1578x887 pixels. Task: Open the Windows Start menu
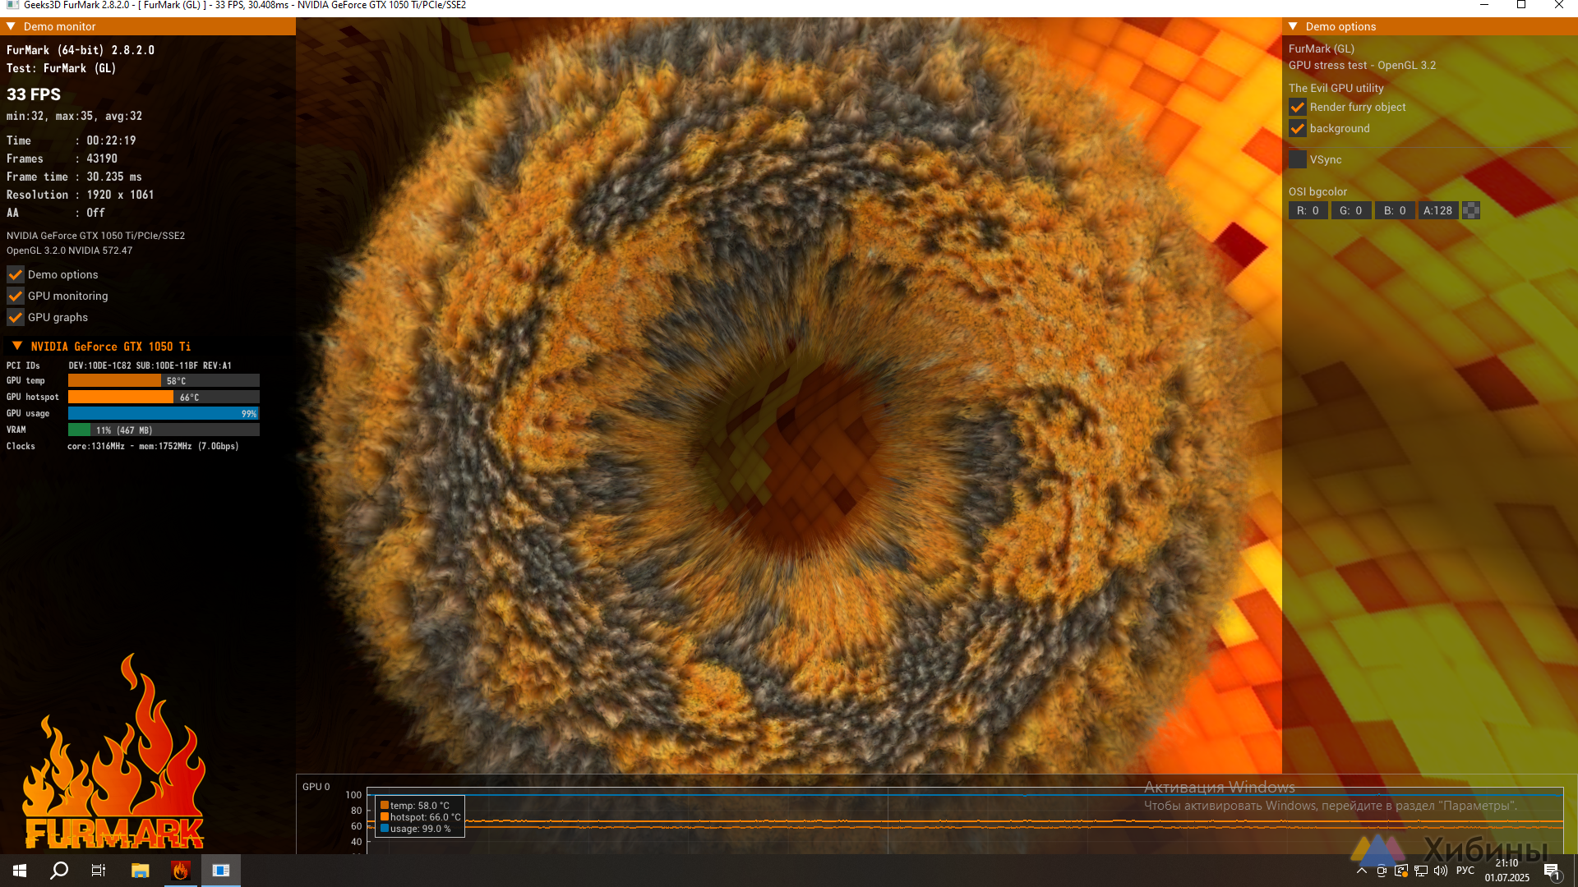[20, 871]
